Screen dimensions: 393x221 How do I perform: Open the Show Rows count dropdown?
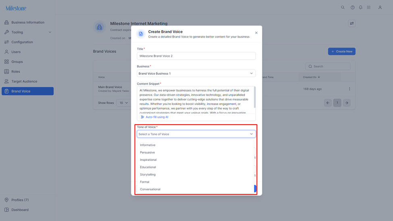coord(124,103)
